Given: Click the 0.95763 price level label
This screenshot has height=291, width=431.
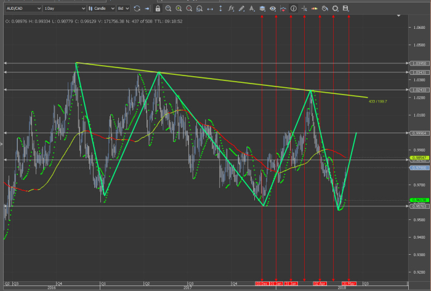Looking at the screenshot, I should [x=419, y=206].
